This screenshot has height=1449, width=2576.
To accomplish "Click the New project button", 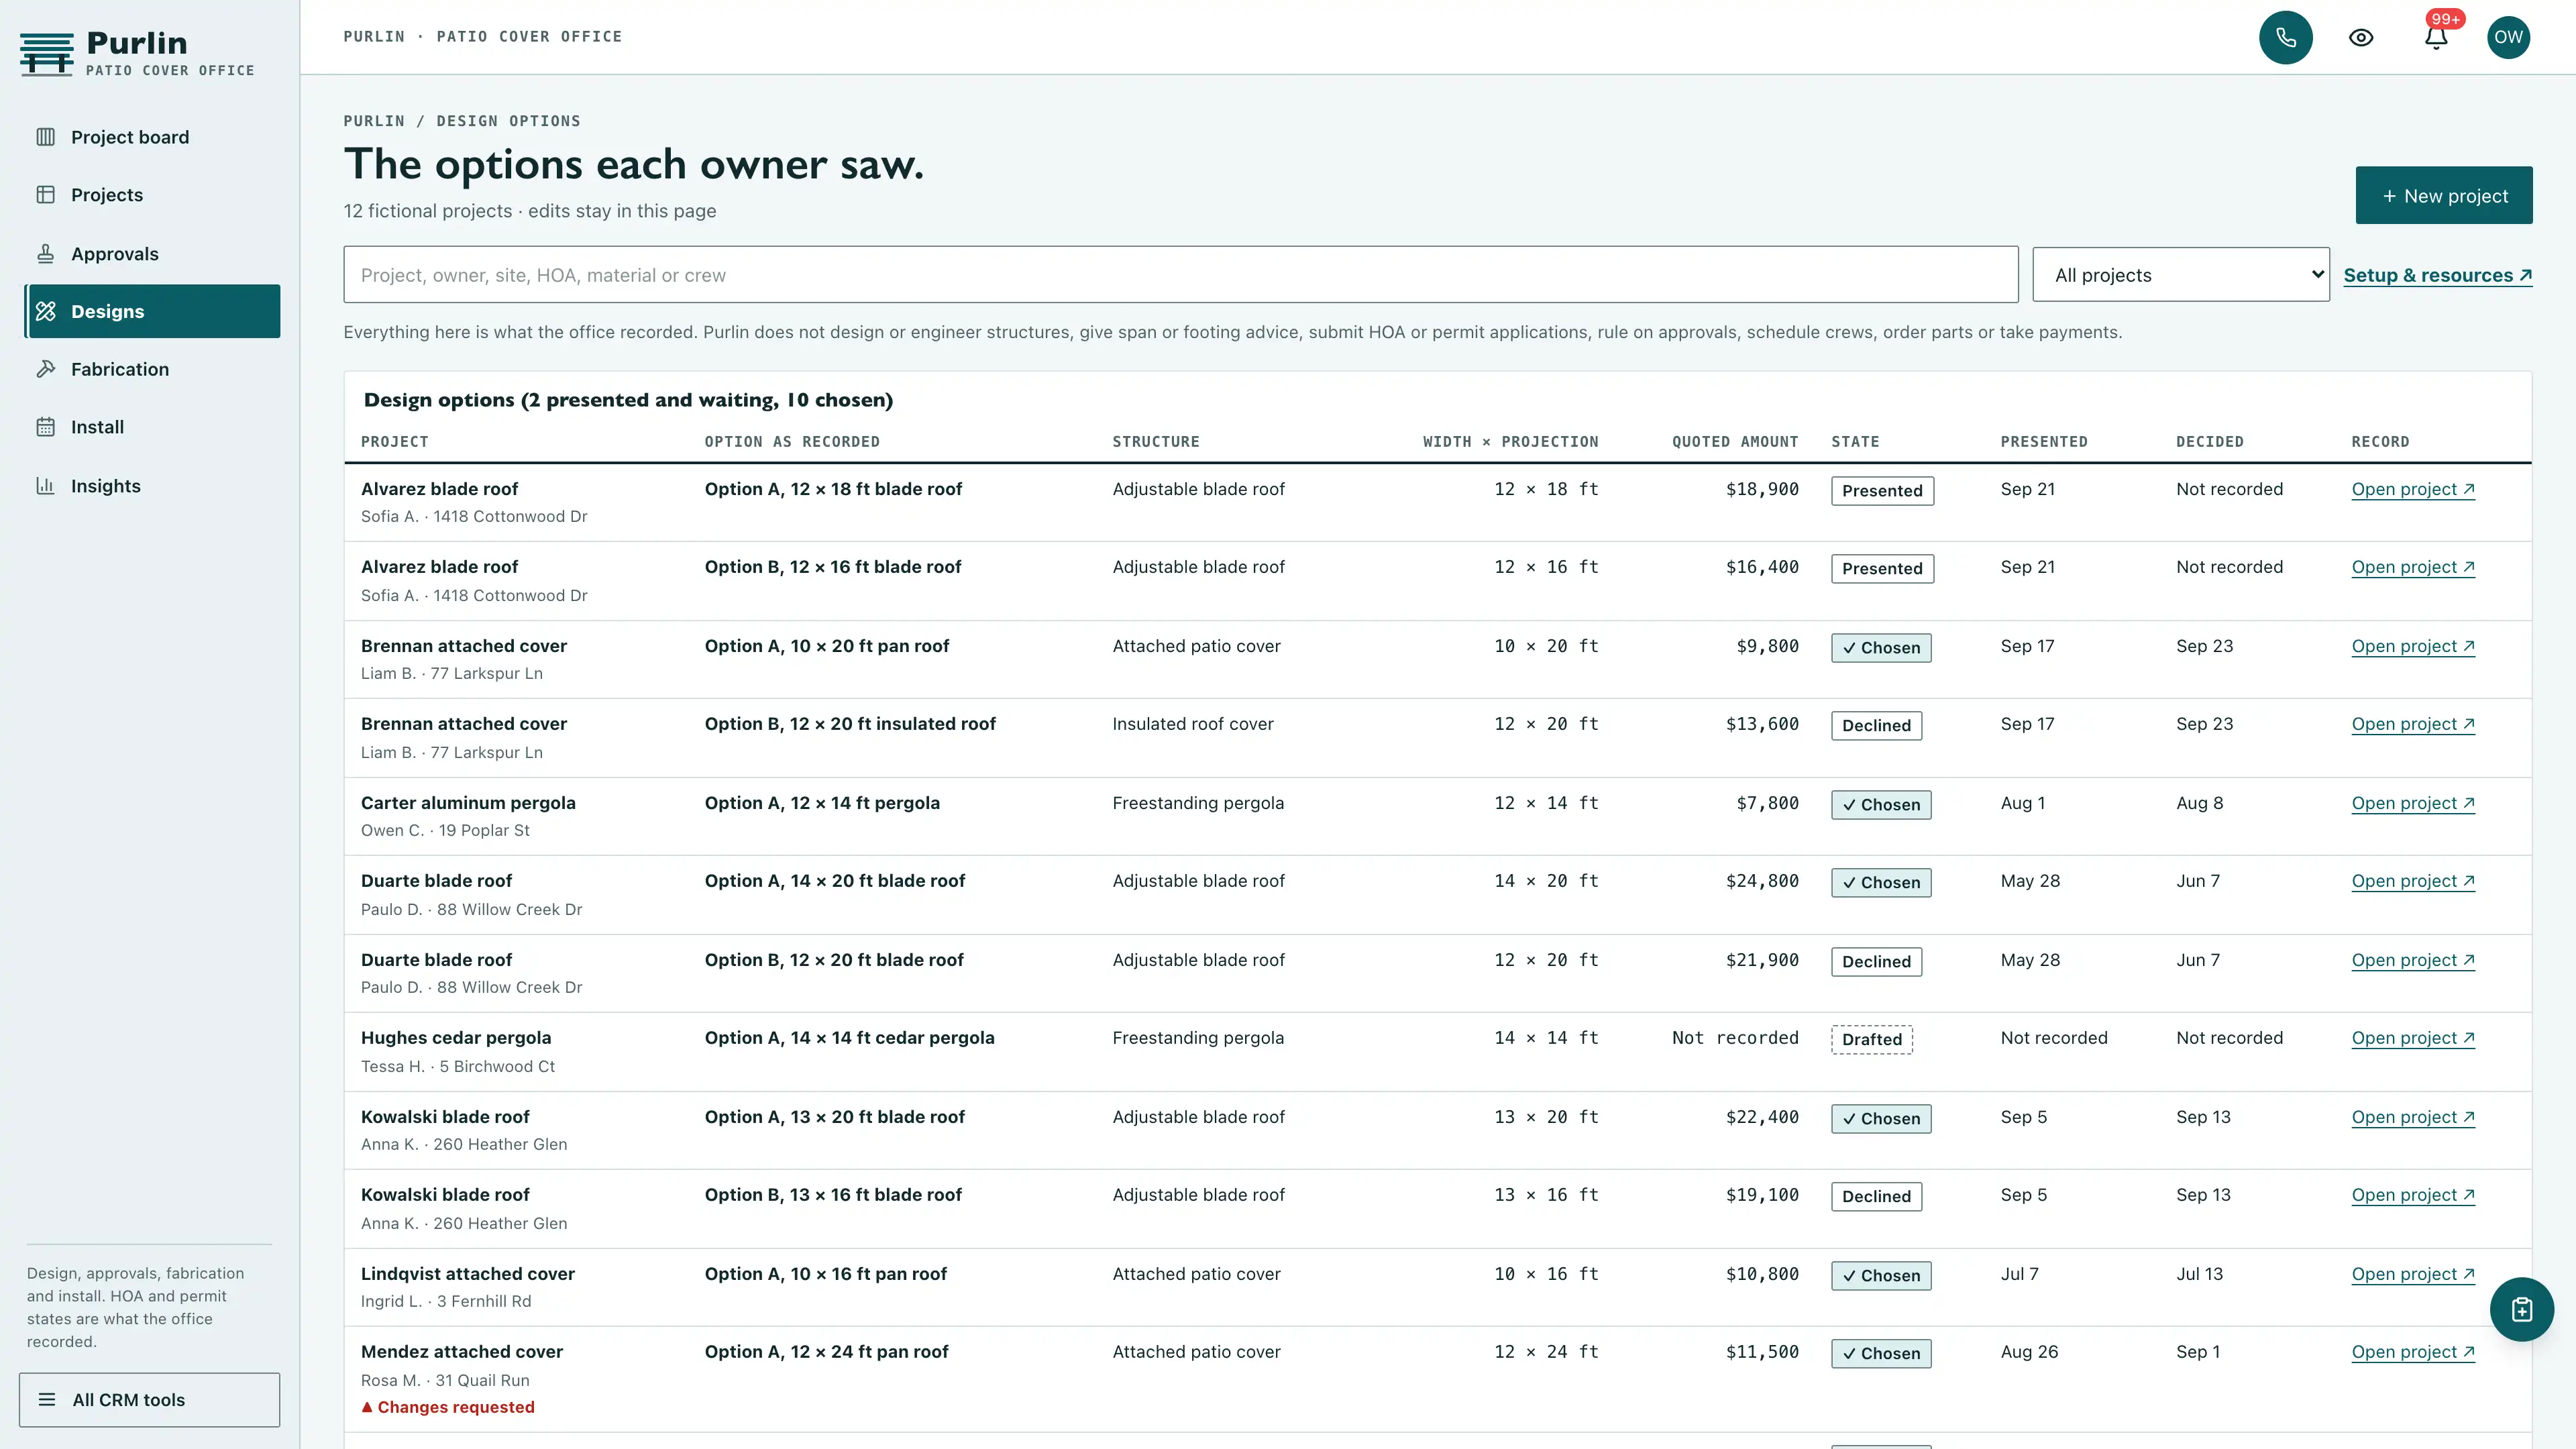I will 2444,195.
